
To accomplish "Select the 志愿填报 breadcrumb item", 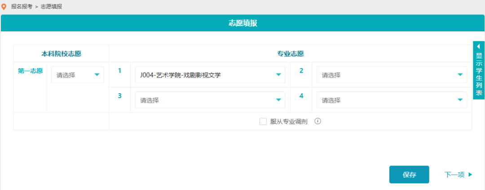I will click(x=51, y=7).
